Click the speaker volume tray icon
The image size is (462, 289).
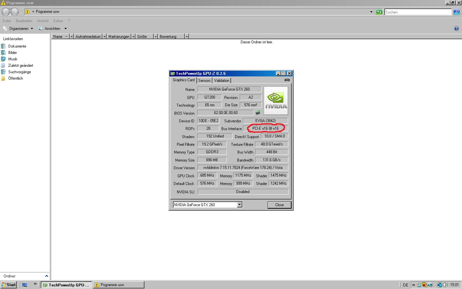click(x=445, y=285)
